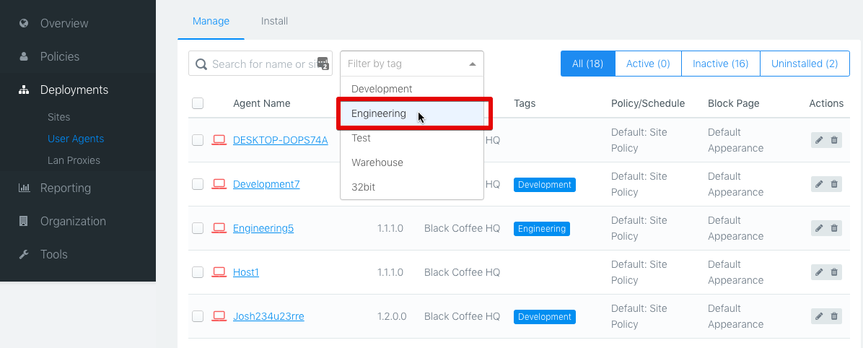Check the box for Engineering5 agent
The height and width of the screenshot is (348, 863).
[x=198, y=228]
